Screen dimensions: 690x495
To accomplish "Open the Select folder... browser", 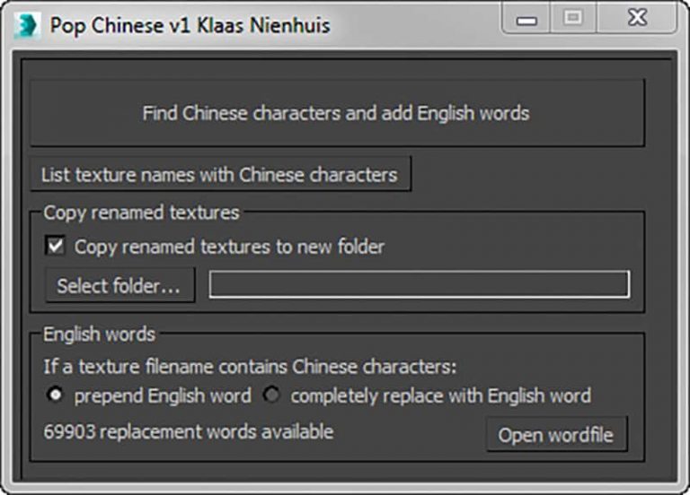I will coord(119,285).
